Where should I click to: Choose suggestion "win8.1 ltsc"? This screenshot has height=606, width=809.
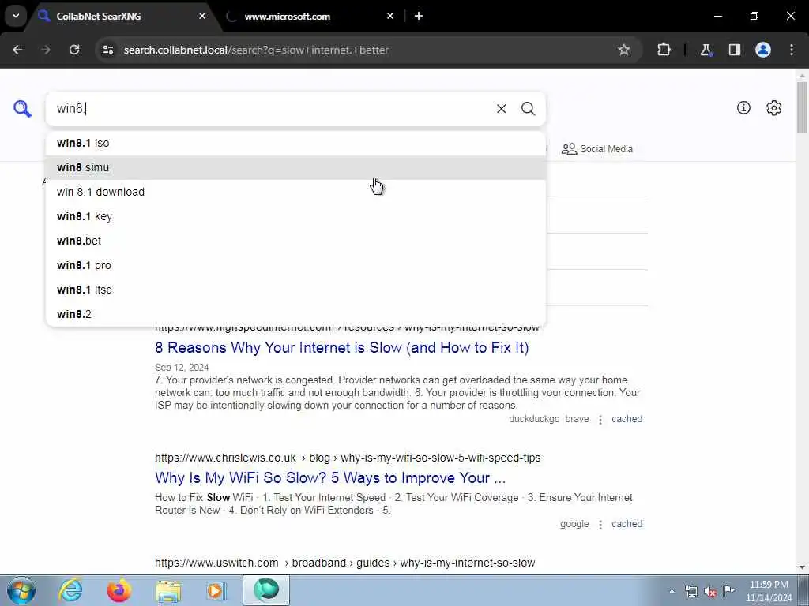295,290
